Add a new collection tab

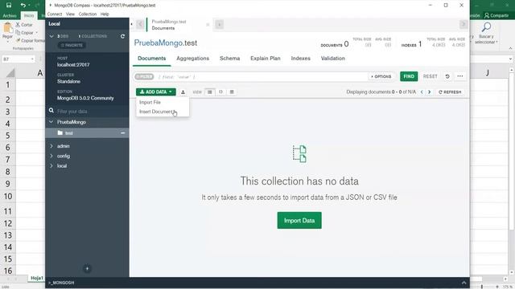220,25
